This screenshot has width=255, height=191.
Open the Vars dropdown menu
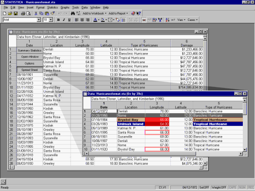click(x=181, y=20)
